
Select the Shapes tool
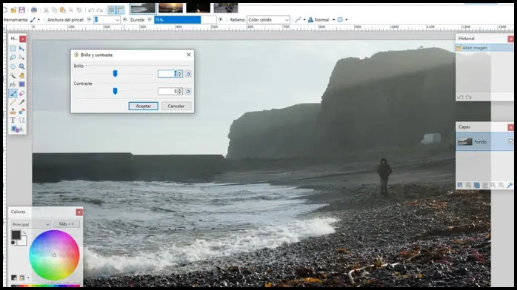(16, 129)
